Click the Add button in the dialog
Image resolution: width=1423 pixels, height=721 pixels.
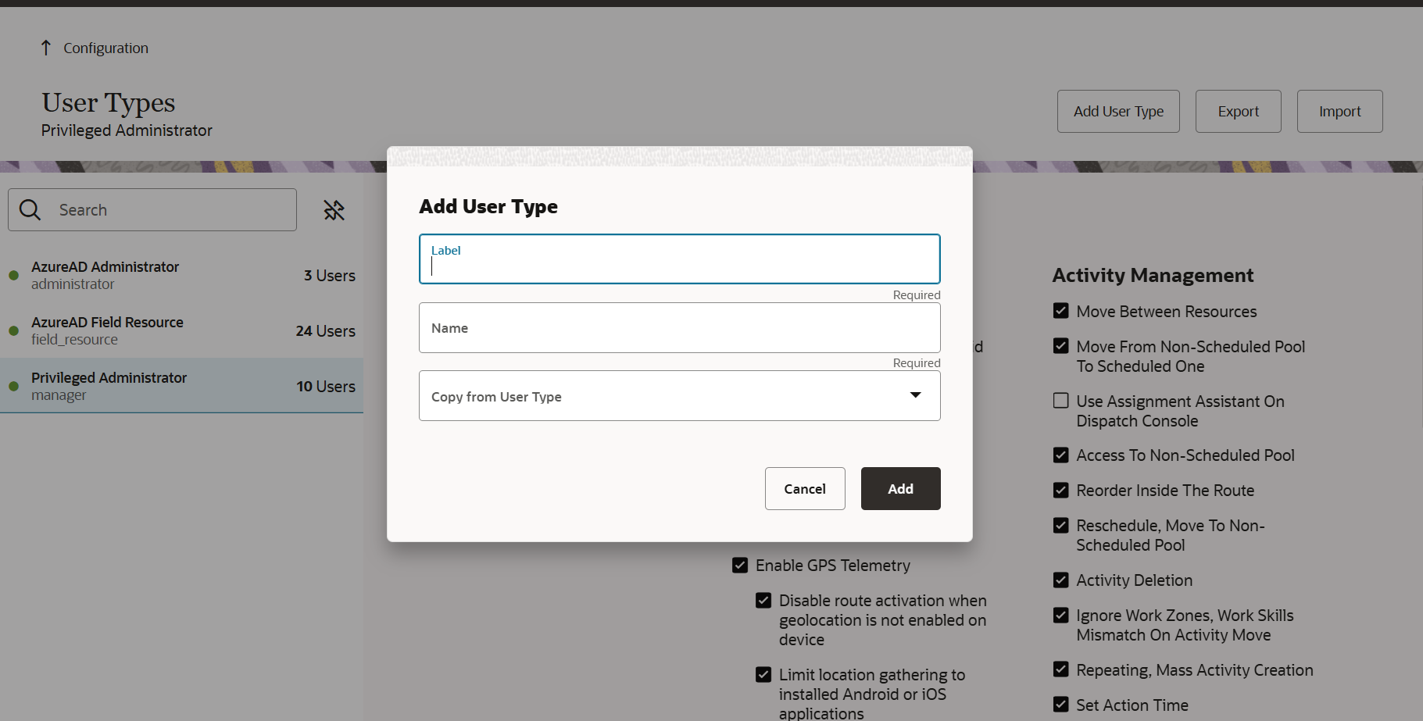[900, 488]
